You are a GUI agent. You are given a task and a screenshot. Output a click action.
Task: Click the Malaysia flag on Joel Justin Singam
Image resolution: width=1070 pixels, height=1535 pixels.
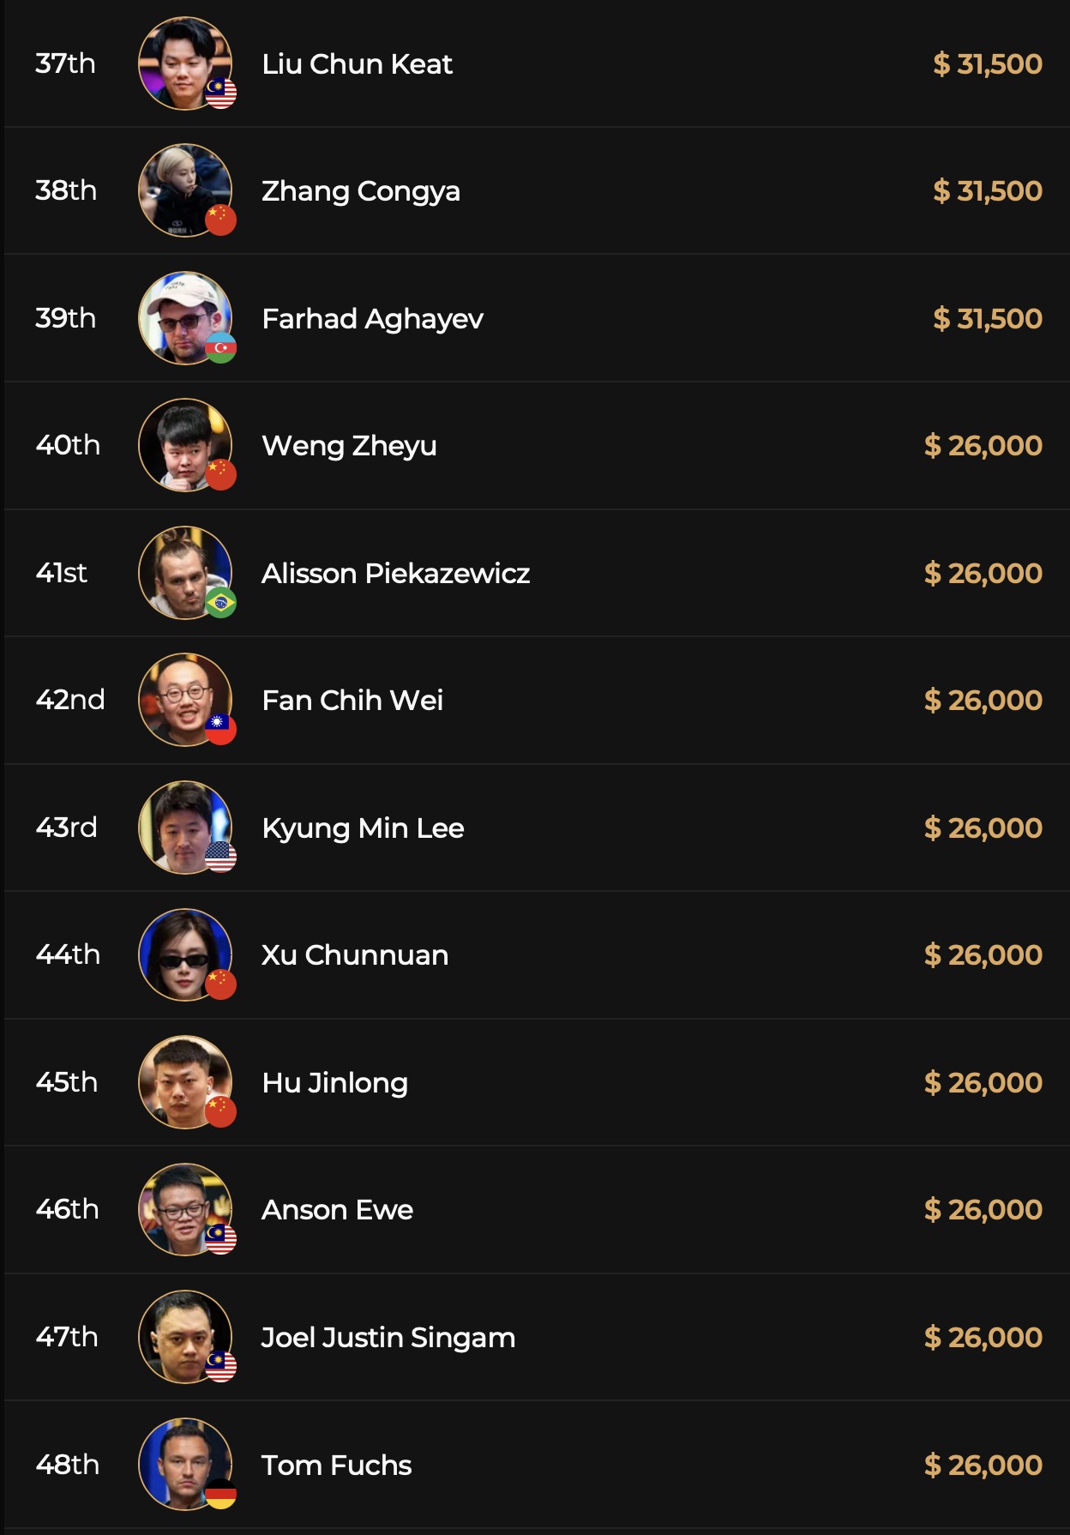pyautogui.click(x=220, y=1367)
